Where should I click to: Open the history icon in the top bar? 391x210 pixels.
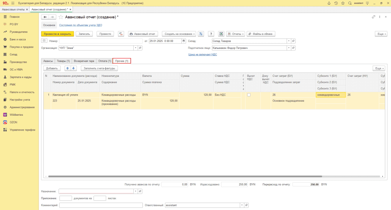tap(336, 3)
